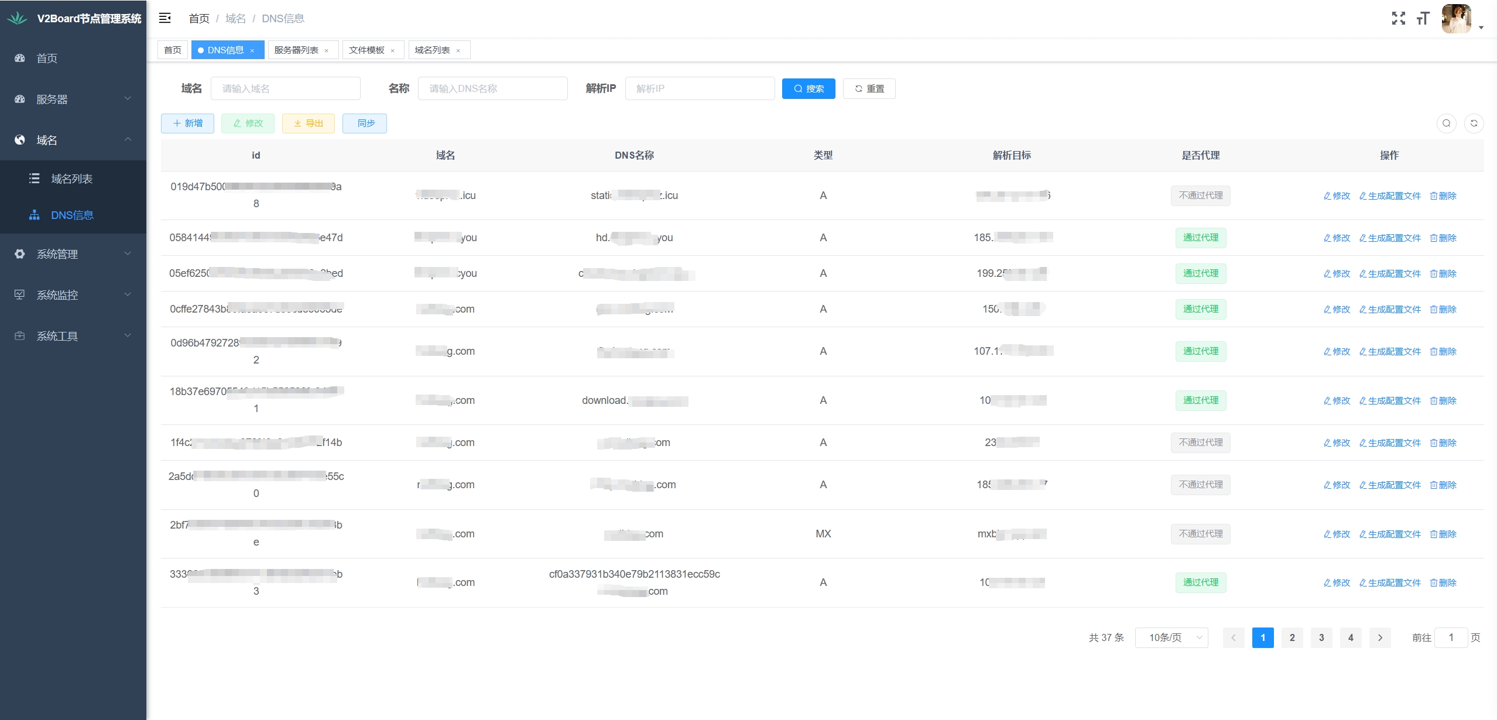Open font size settings icon
1497x720 pixels.
coord(1423,18)
